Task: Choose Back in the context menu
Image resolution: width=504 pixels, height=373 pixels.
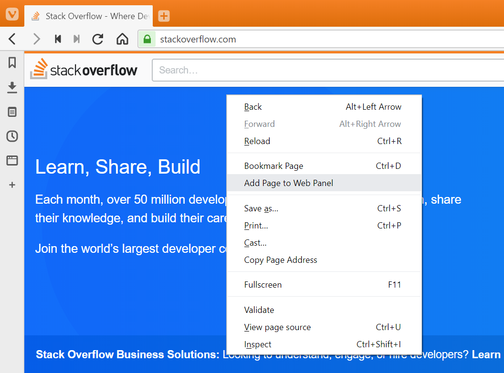Action: (324, 107)
